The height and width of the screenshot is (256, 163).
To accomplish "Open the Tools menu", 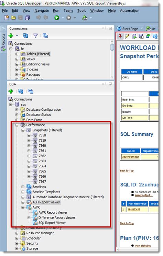I will tap(81, 11).
